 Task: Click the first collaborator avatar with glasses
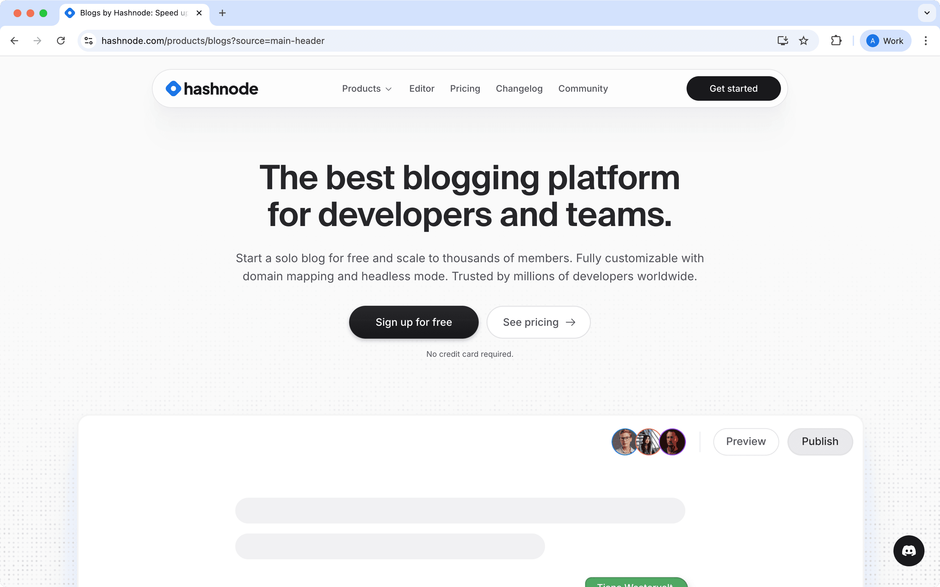point(624,442)
